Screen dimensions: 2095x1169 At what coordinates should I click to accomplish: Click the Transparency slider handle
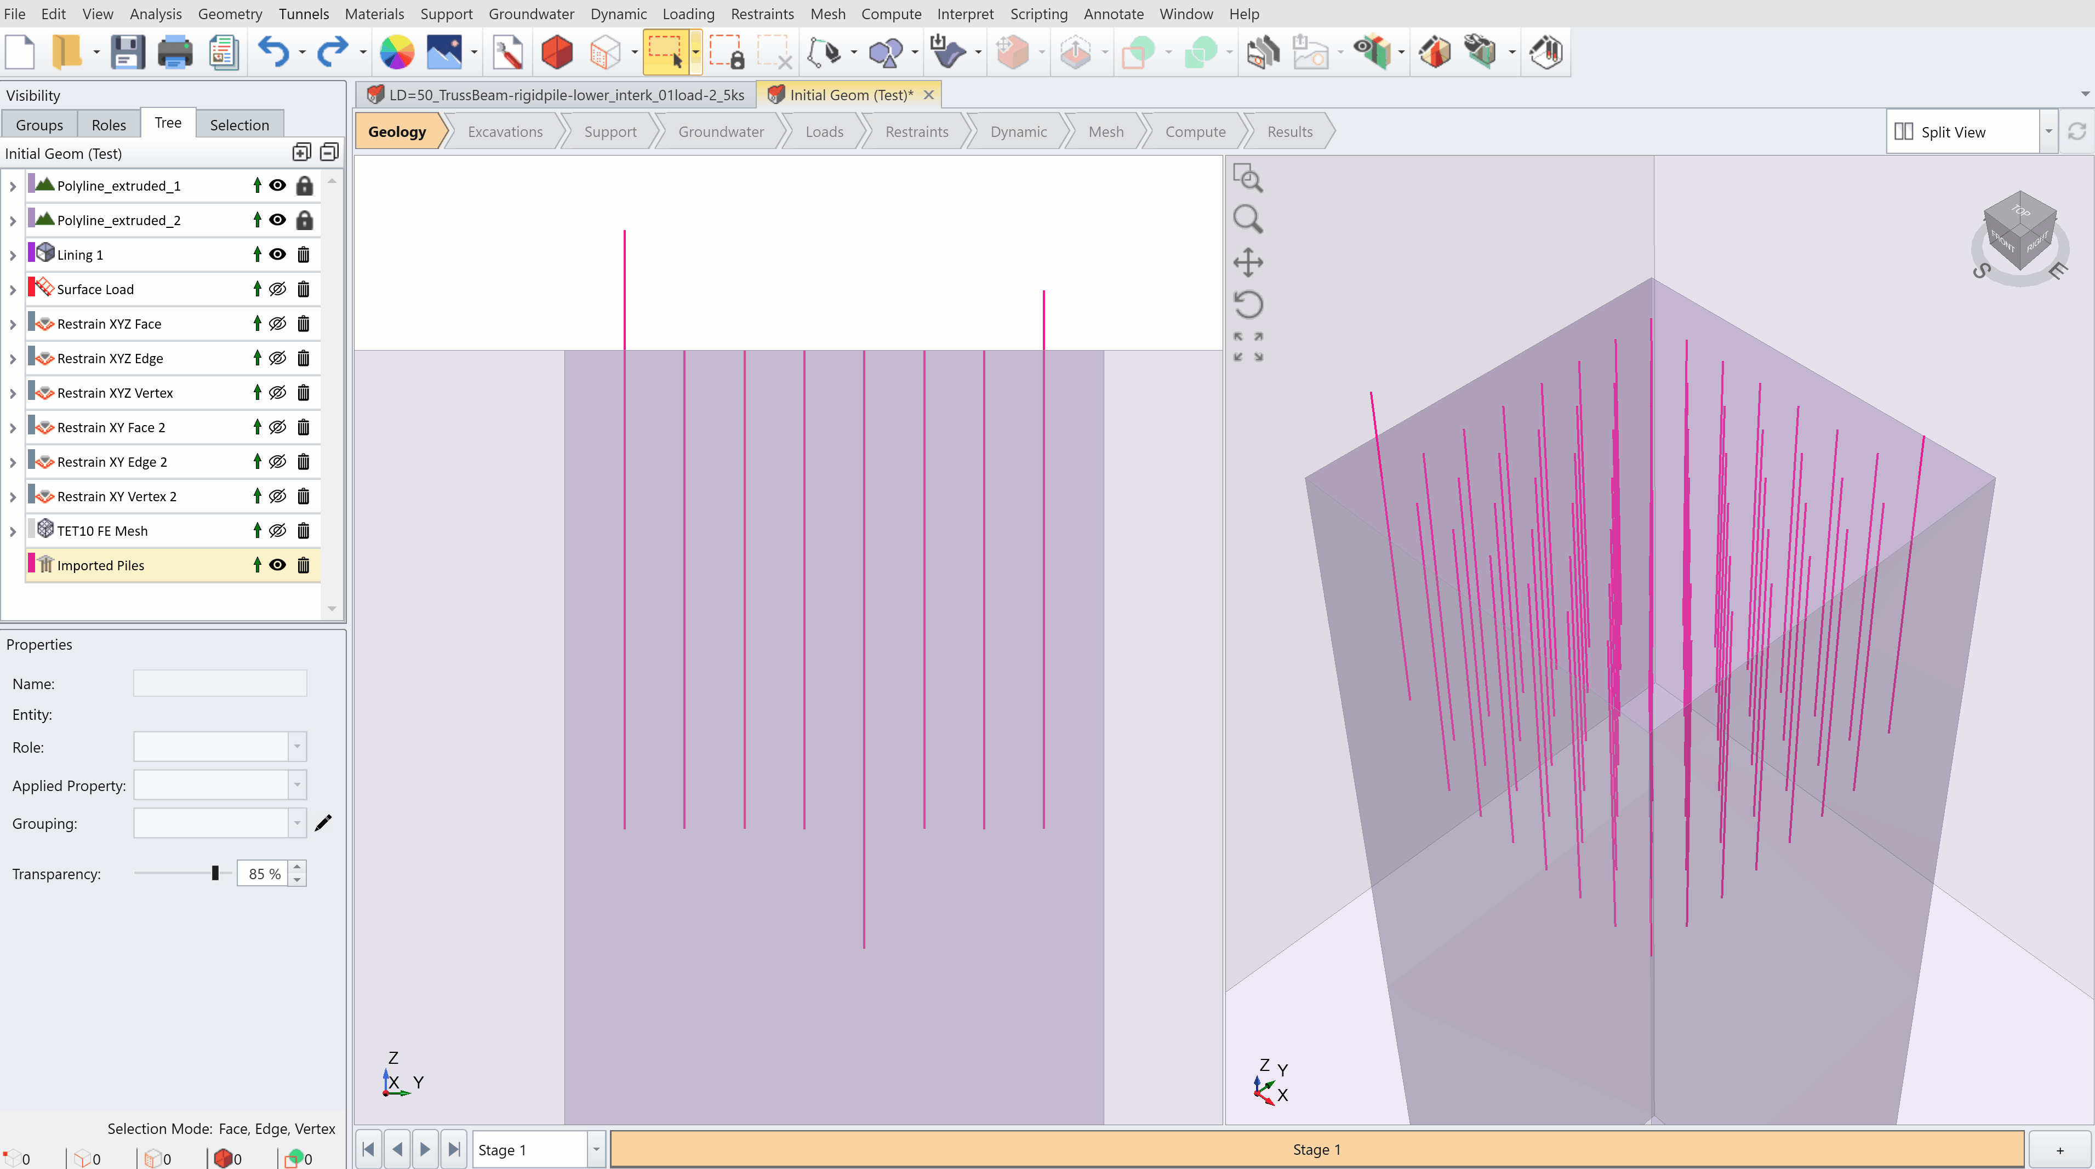(x=215, y=873)
